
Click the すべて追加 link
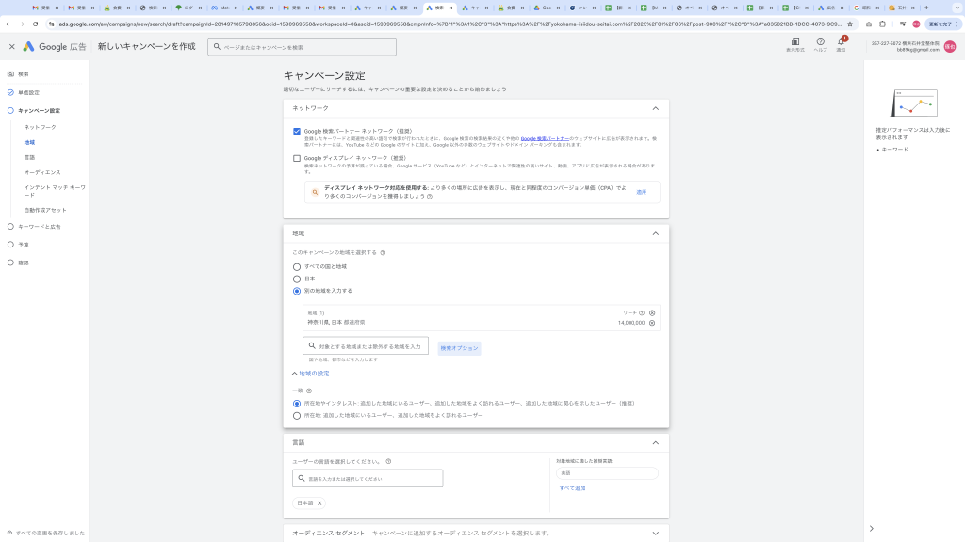[x=572, y=488]
